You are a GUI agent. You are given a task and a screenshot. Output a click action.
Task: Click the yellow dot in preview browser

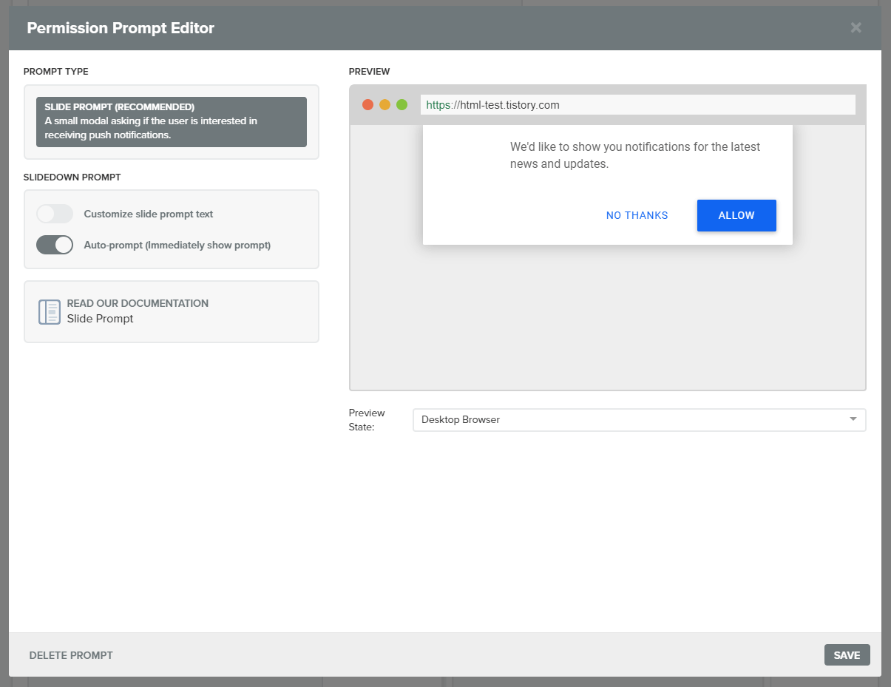(384, 105)
